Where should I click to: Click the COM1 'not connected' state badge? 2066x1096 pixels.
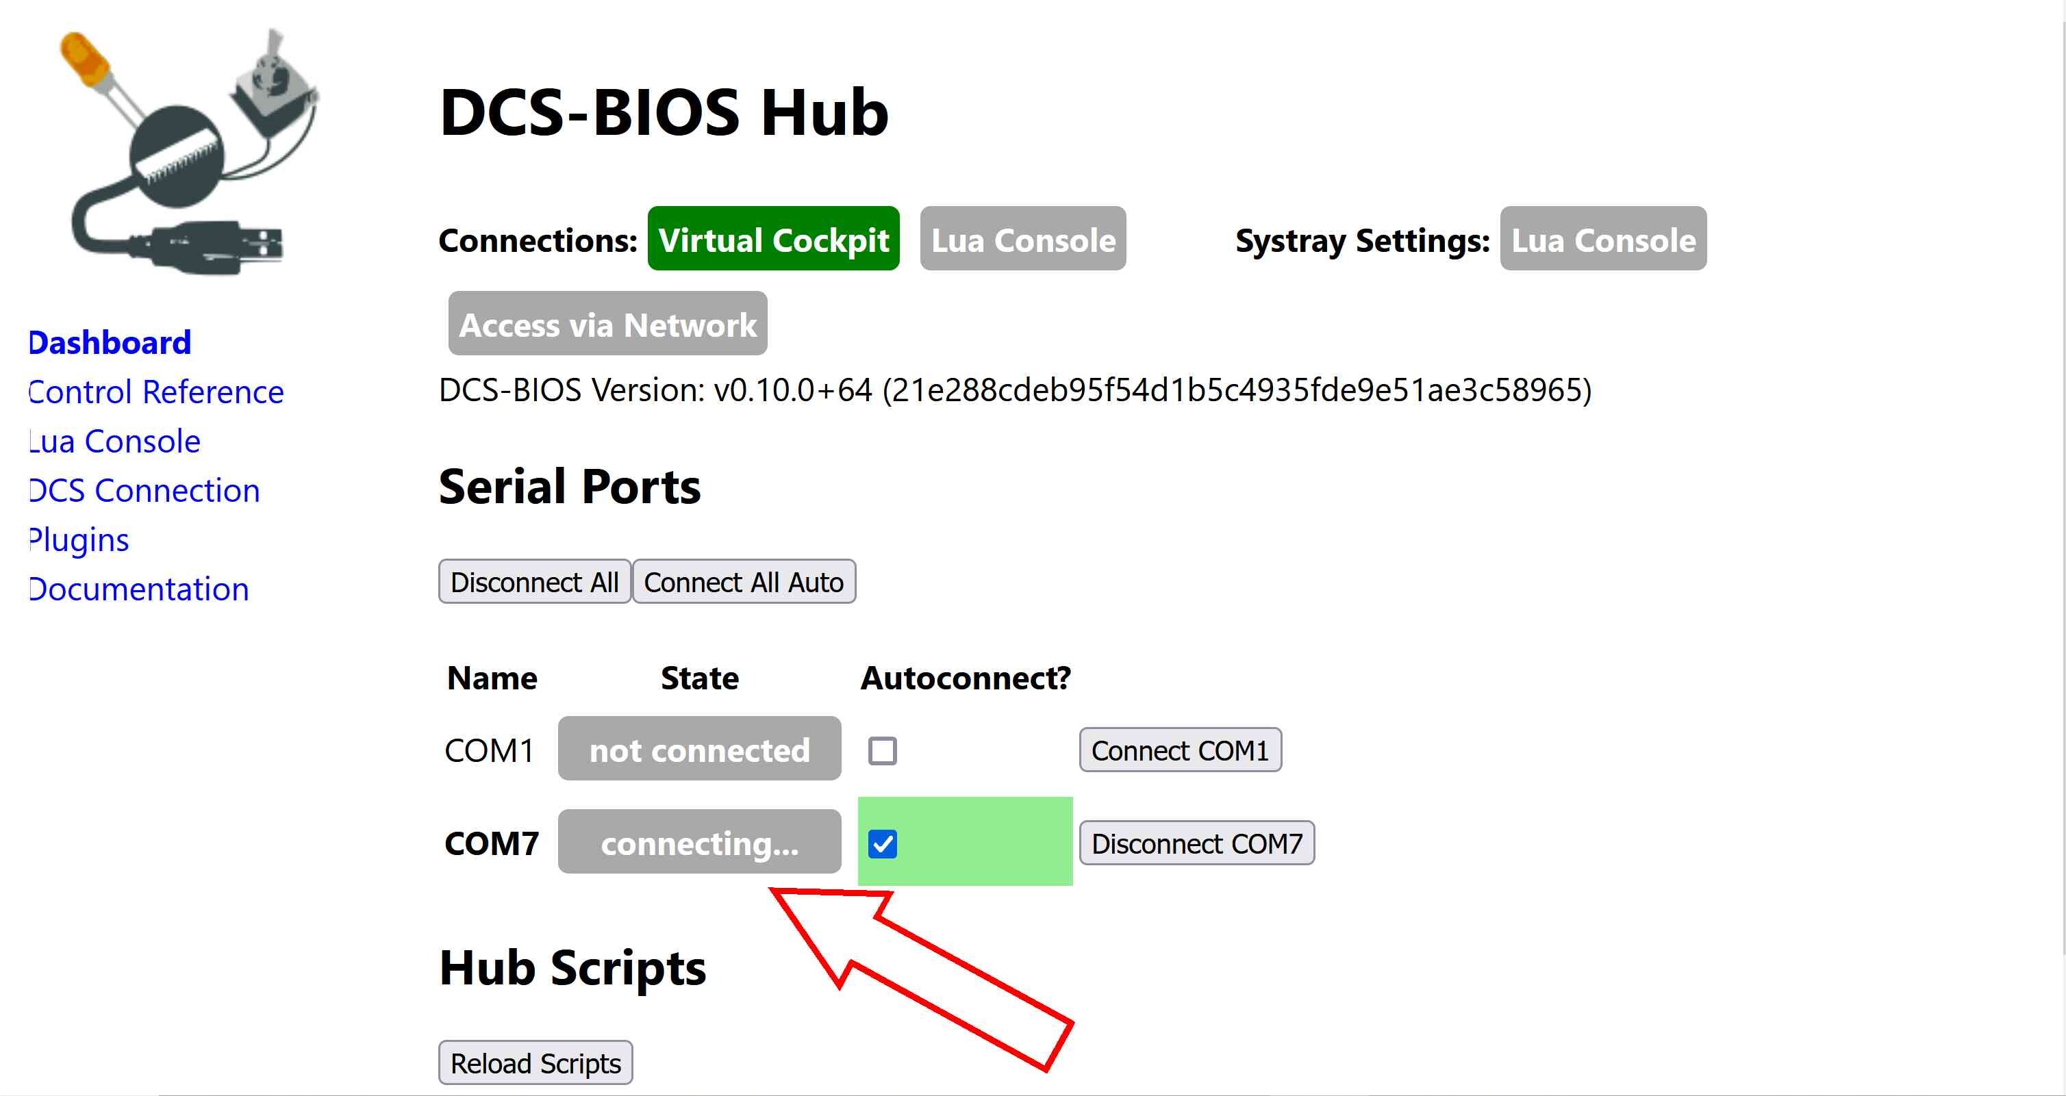tap(699, 749)
